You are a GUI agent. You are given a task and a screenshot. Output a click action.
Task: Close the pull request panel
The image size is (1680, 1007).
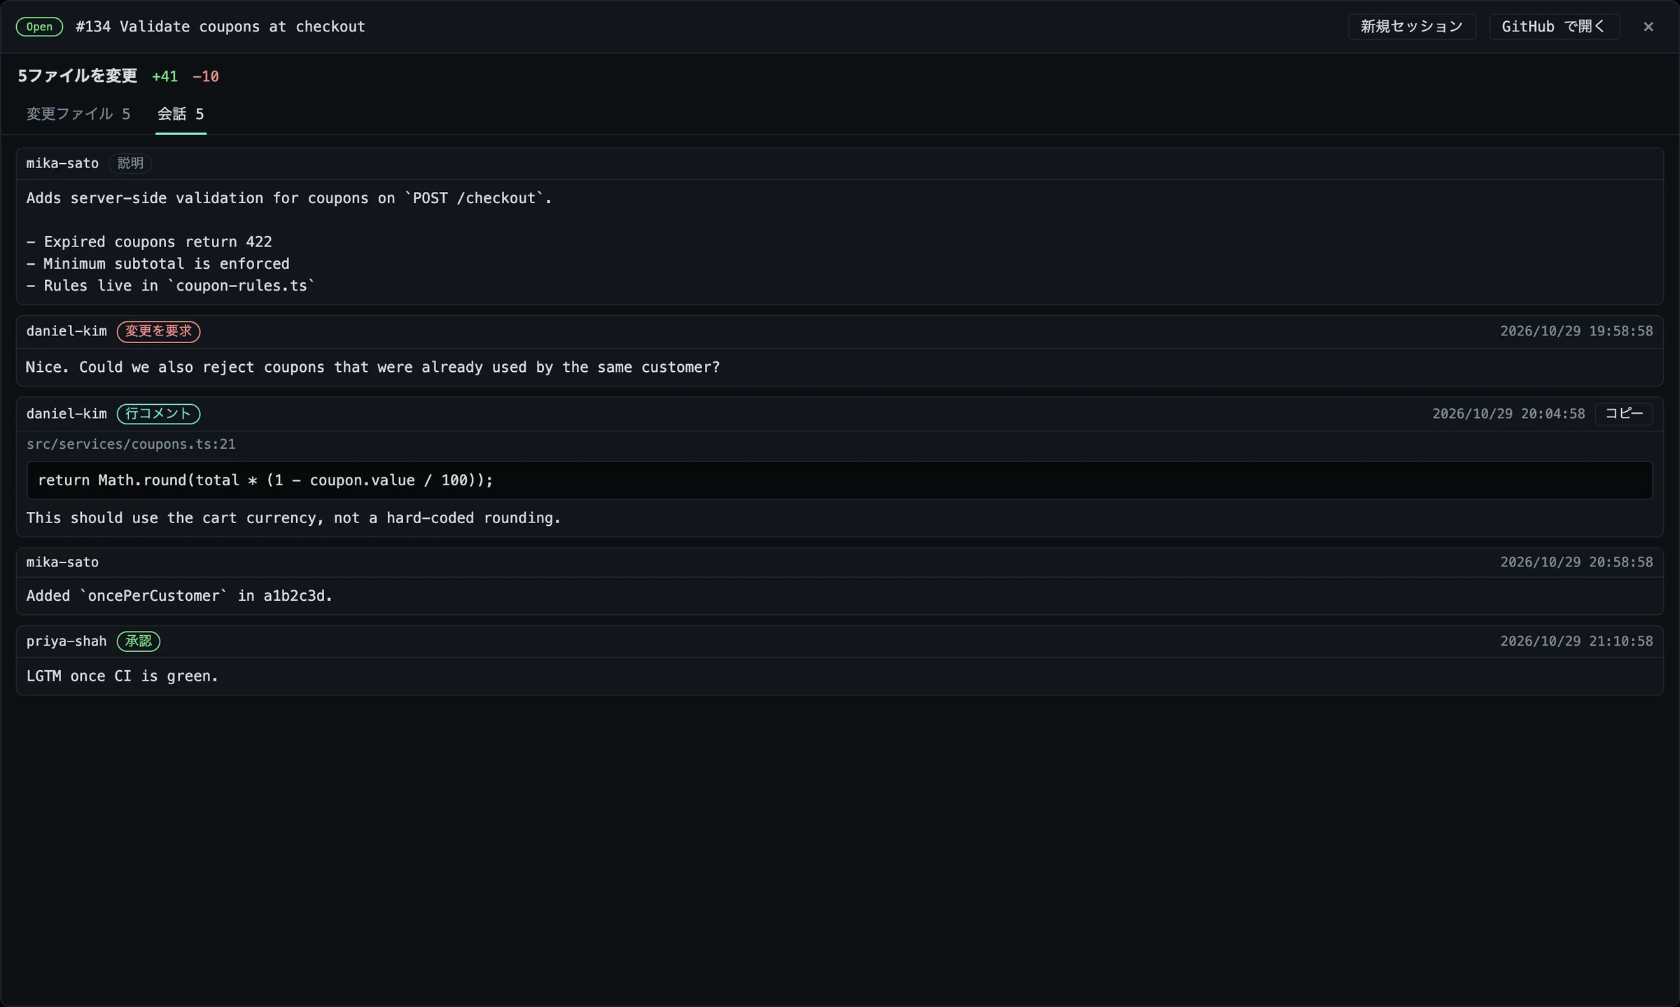coord(1648,27)
